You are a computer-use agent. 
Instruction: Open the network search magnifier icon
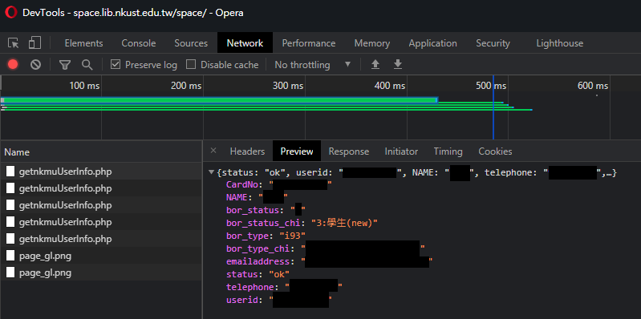87,65
